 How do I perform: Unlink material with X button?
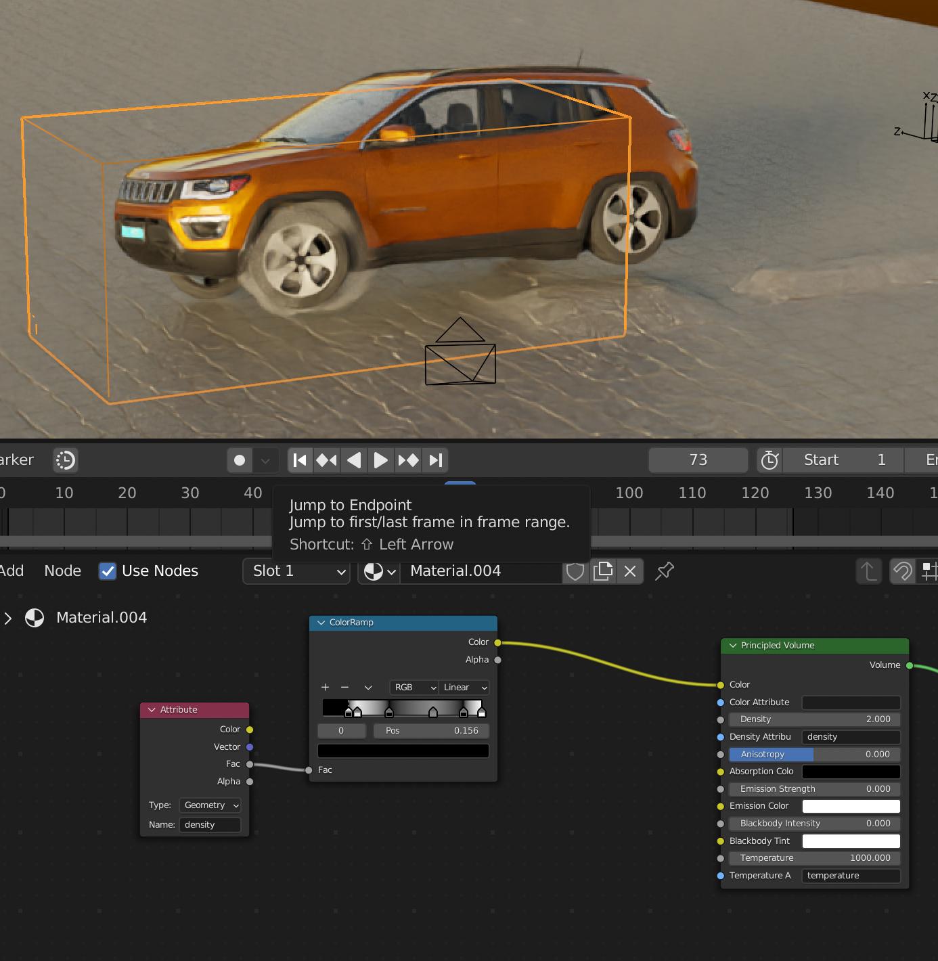point(630,572)
